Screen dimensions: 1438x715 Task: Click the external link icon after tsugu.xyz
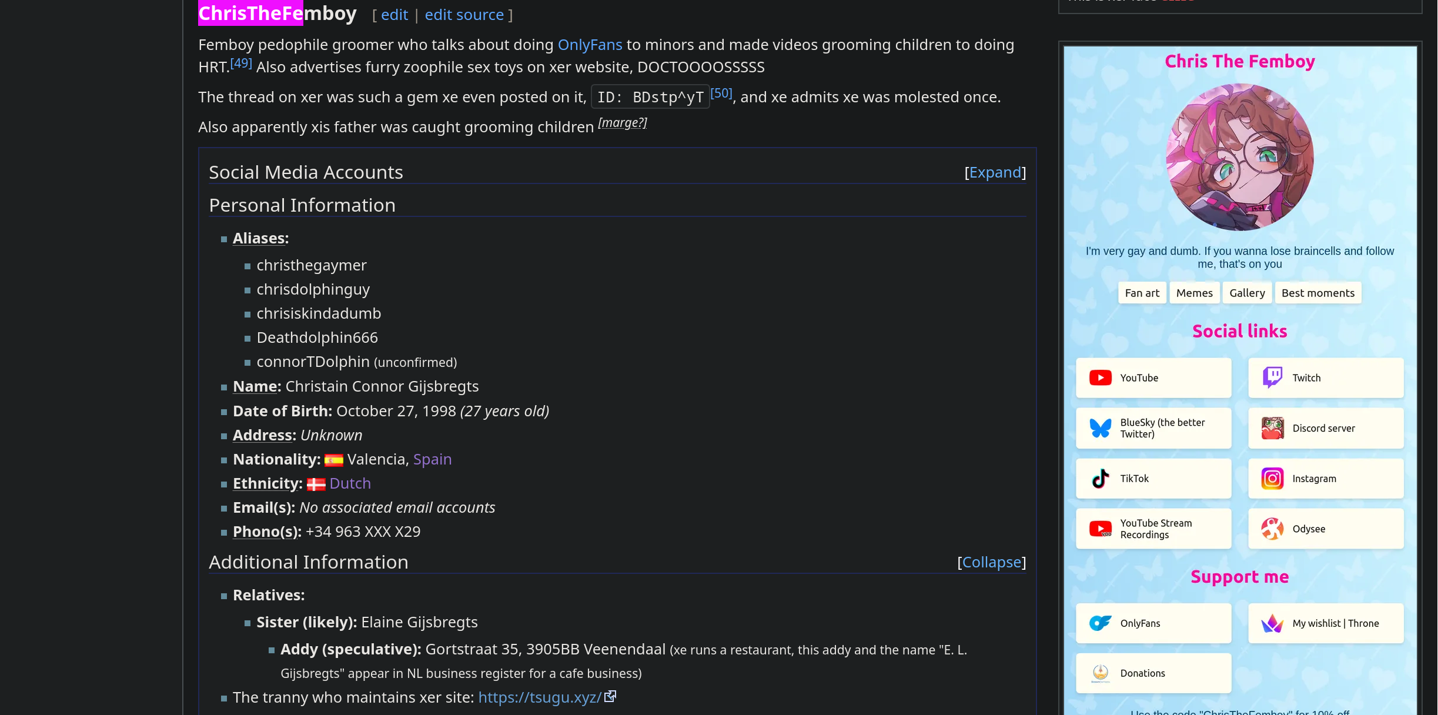(x=610, y=696)
